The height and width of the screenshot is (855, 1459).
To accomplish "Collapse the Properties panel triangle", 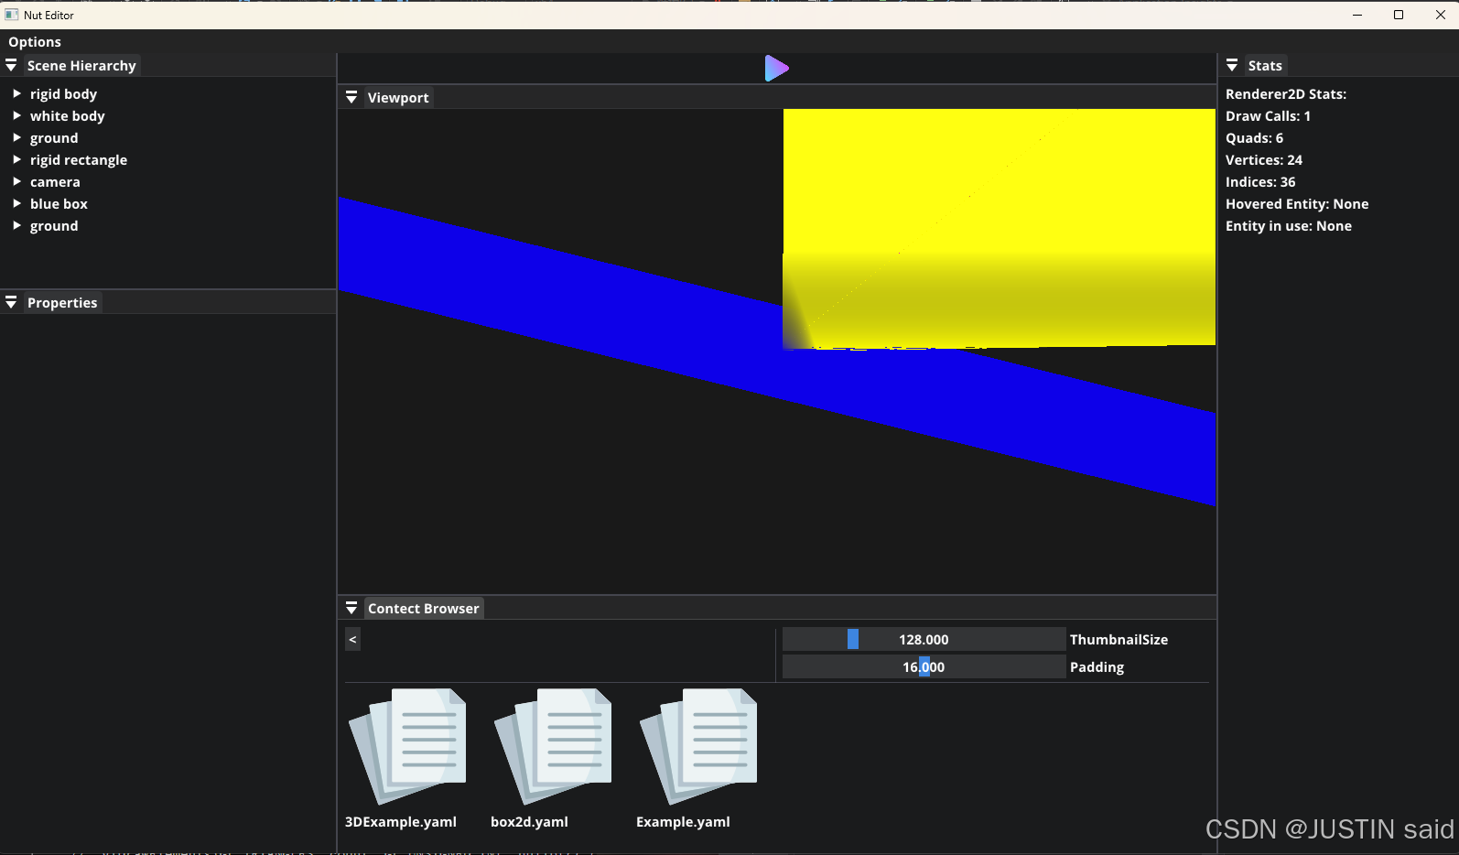I will click(x=11, y=303).
